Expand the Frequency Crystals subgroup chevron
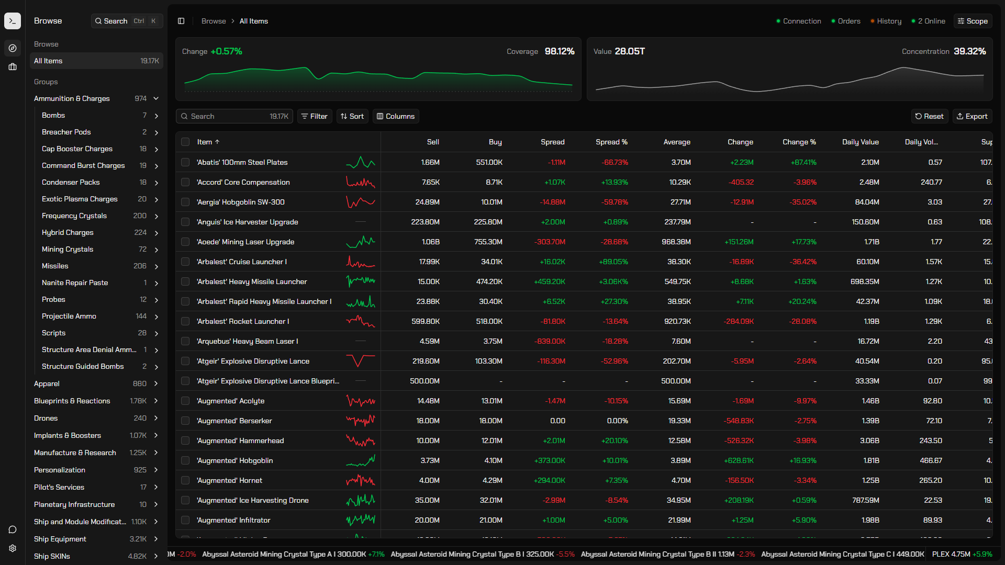This screenshot has width=1005, height=565. [x=156, y=216]
